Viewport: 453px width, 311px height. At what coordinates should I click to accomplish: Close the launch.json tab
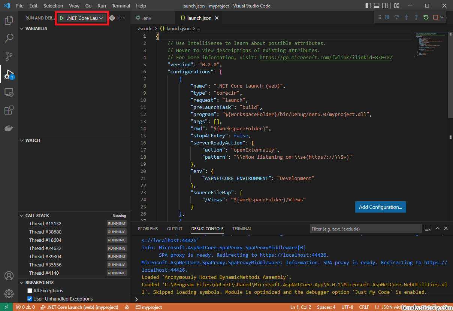[217, 18]
